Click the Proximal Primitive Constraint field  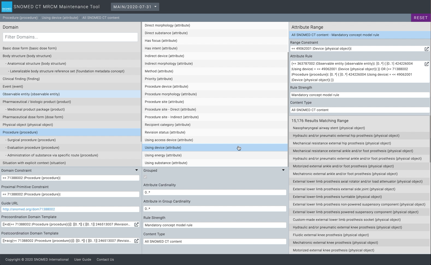point(70,194)
